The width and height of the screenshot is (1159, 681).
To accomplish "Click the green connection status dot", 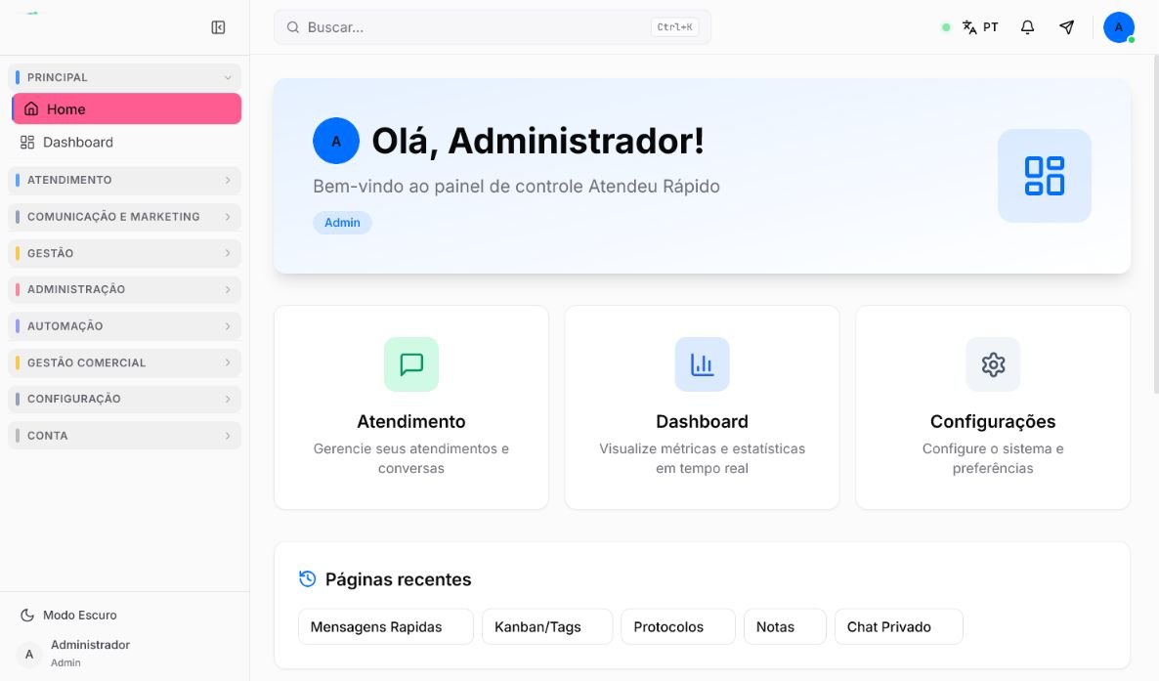I will (x=946, y=27).
